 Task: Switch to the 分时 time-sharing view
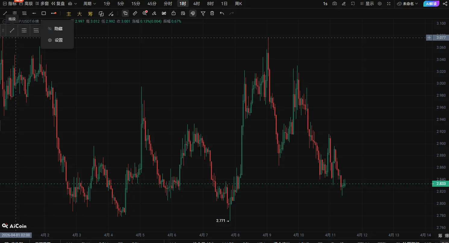168,4
